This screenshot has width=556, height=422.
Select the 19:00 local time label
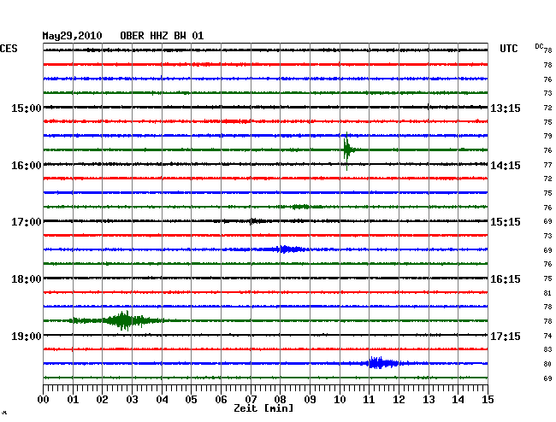27,336
